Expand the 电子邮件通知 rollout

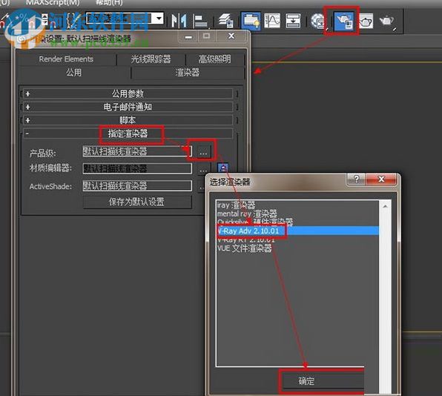pos(128,107)
